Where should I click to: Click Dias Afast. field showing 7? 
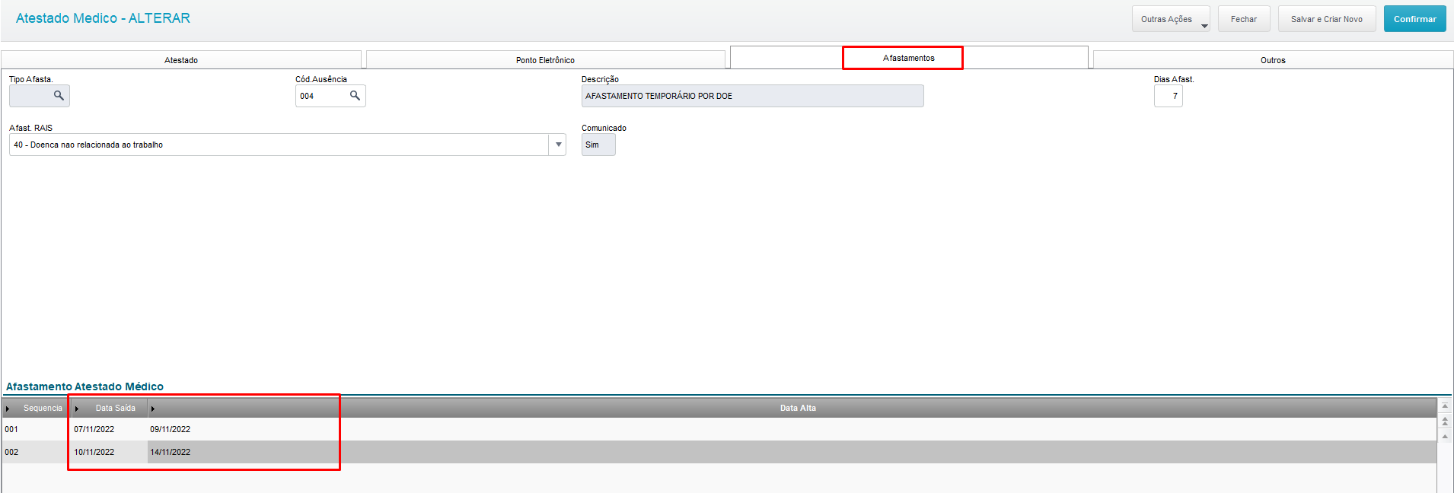[1168, 96]
